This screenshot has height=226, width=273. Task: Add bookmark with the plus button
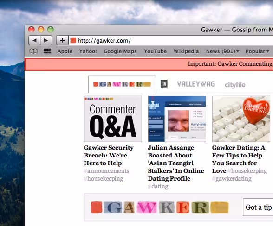[62, 40]
